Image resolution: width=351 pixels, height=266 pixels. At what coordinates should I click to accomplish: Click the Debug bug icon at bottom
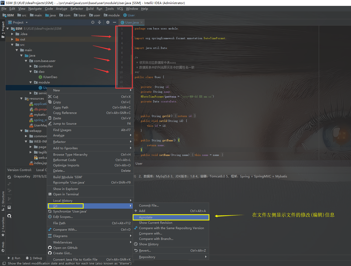point(27,258)
